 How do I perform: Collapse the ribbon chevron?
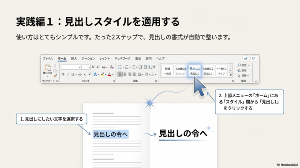[x=256, y=81]
